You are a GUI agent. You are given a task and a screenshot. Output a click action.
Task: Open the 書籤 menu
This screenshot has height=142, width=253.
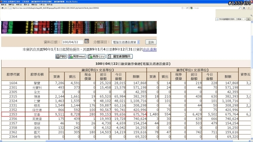pyautogui.click(x=34, y=5)
